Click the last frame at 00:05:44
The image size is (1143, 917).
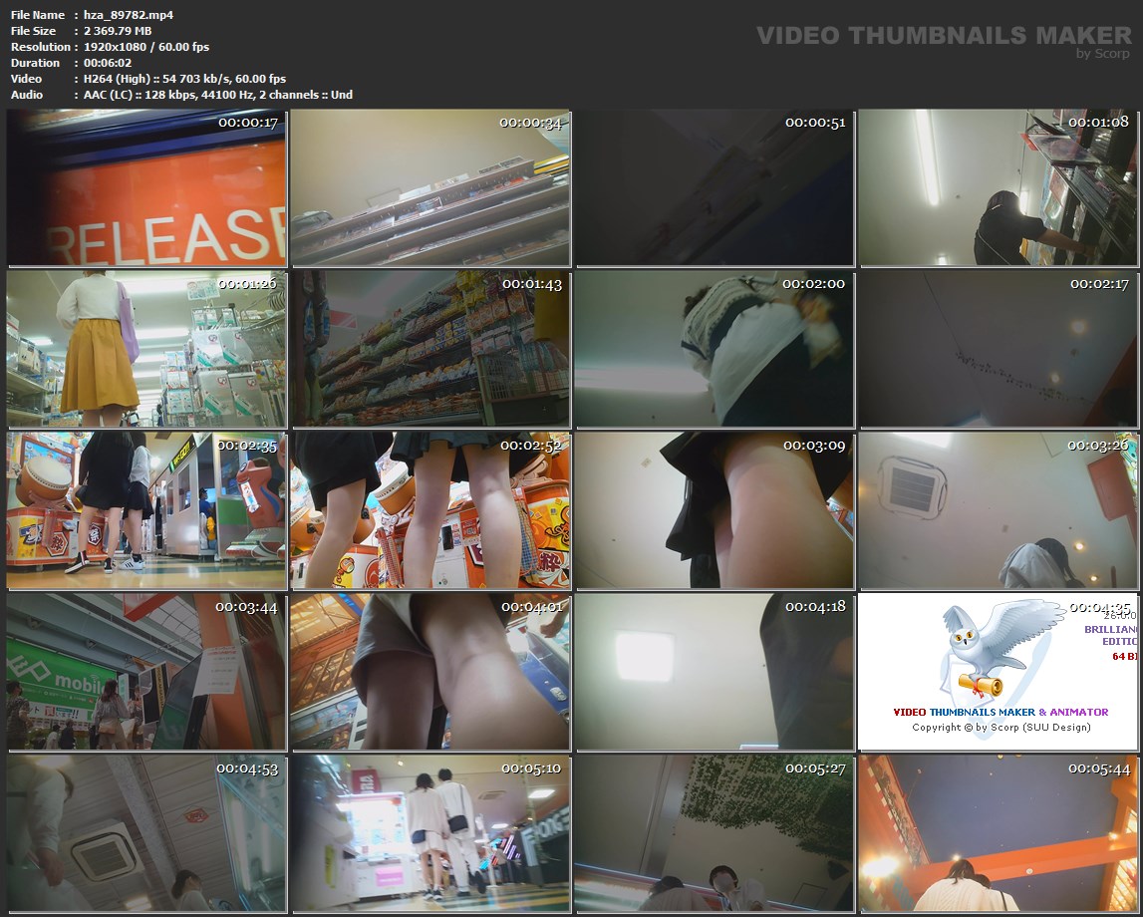998,833
